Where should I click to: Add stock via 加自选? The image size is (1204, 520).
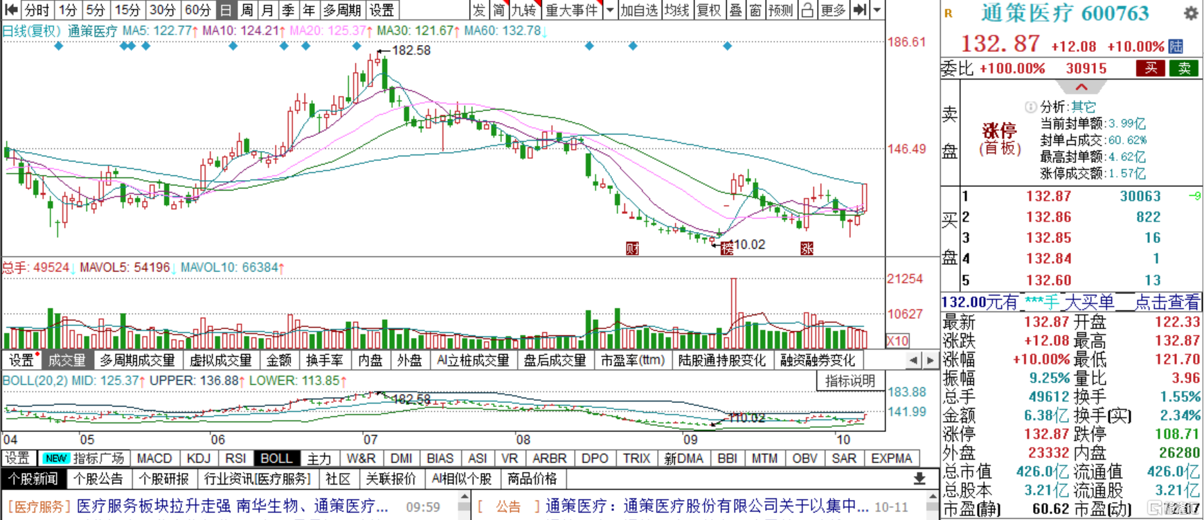point(639,10)
